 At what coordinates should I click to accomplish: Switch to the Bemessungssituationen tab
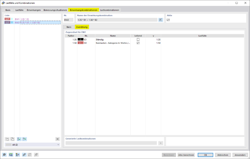click(55, 10)
